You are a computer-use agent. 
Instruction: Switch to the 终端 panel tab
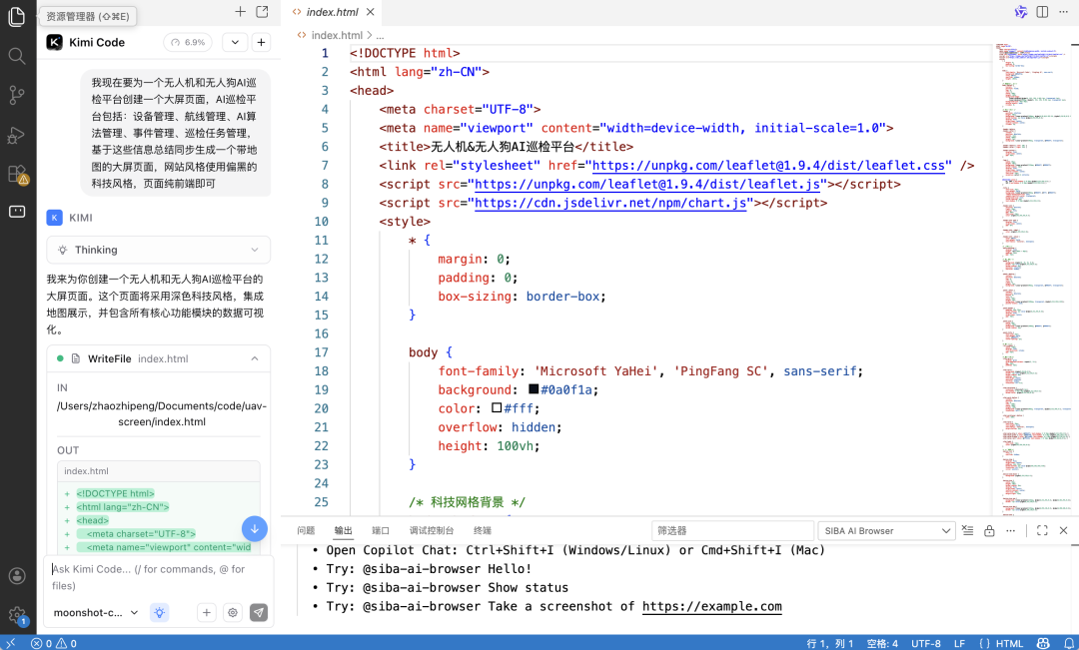482,530
